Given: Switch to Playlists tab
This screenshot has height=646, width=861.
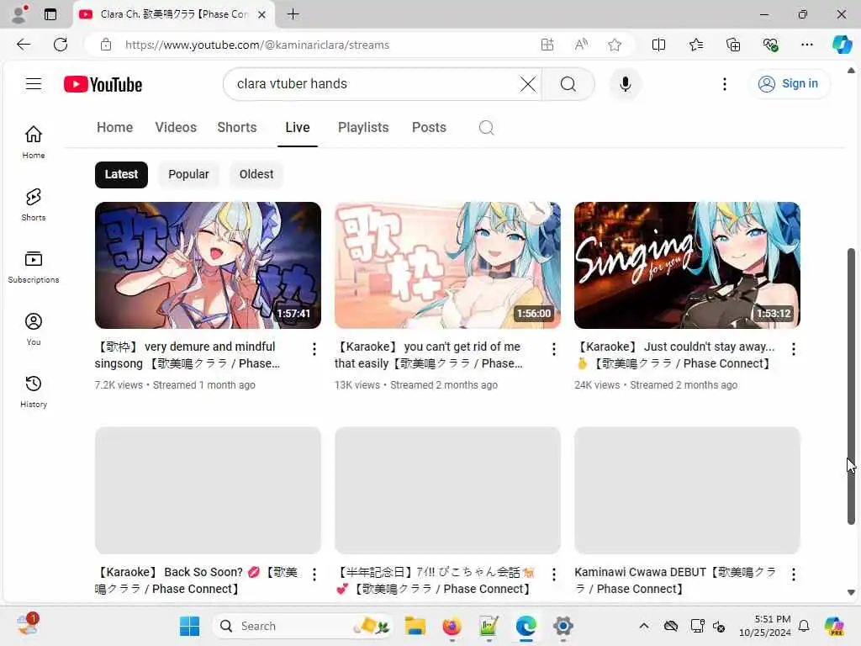Looking at the screenshot, I should point(363,128).
